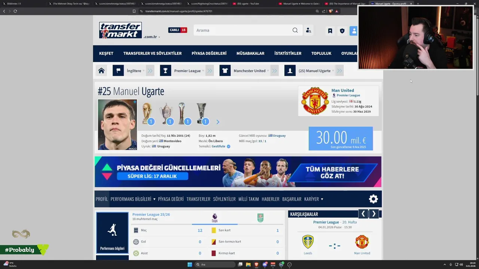Image resolution: width=479 pixels, height=269 pixels.
Task: Click the third tall trophy icon
Action: point(183,114)
